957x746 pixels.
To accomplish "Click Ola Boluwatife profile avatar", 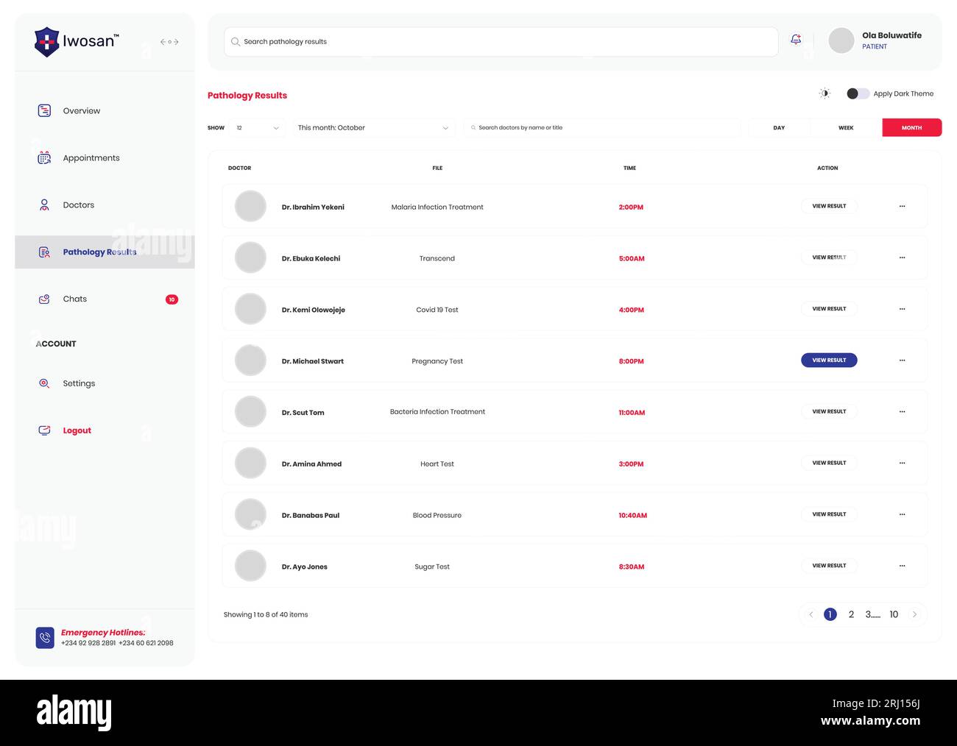I will click(841, 40).
